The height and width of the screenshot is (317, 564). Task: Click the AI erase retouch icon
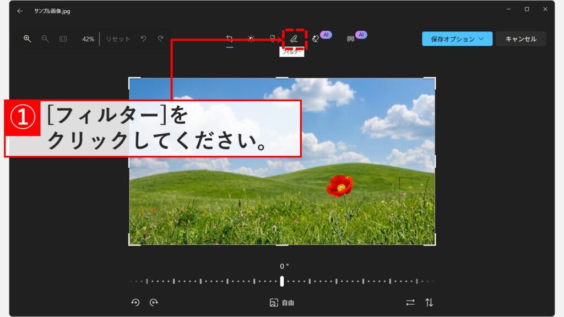[315, 40]
